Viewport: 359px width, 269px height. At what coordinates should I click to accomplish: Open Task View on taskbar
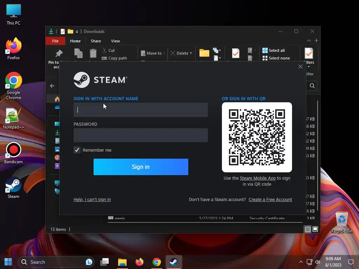104,262
